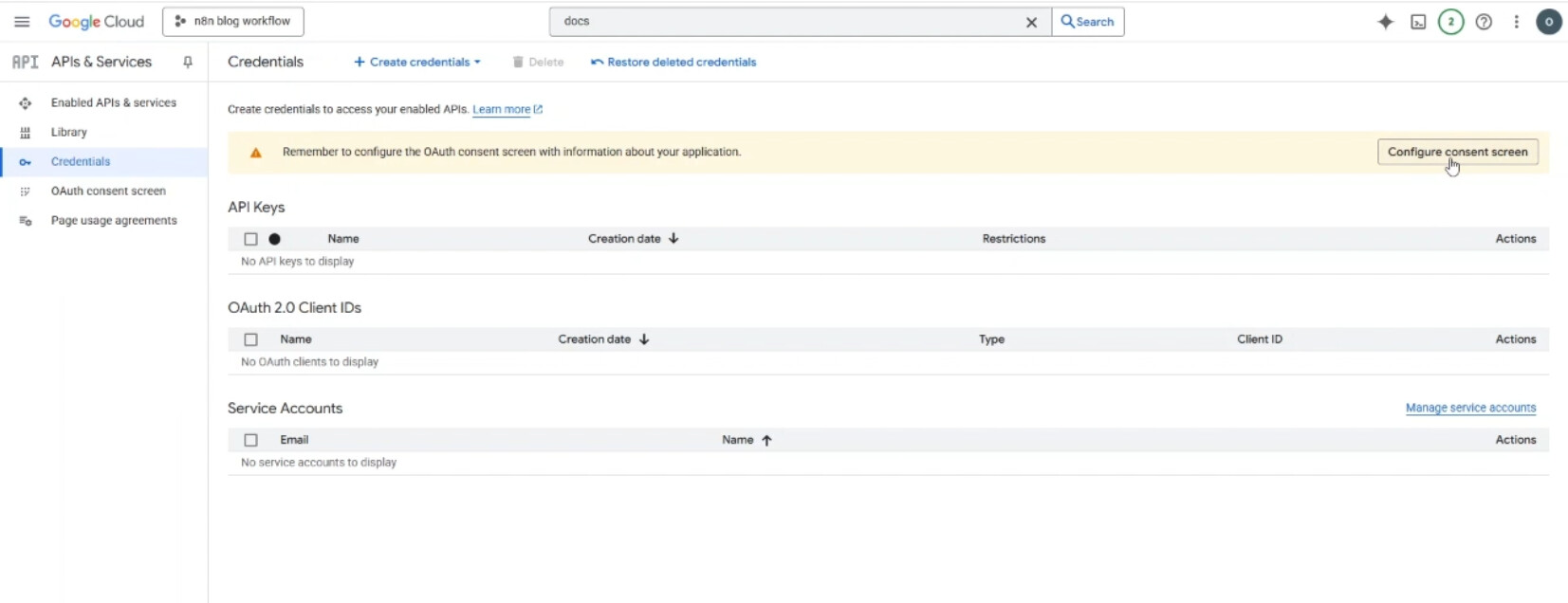Open the n8n blog workflow project selector

(x=233, y=21)
